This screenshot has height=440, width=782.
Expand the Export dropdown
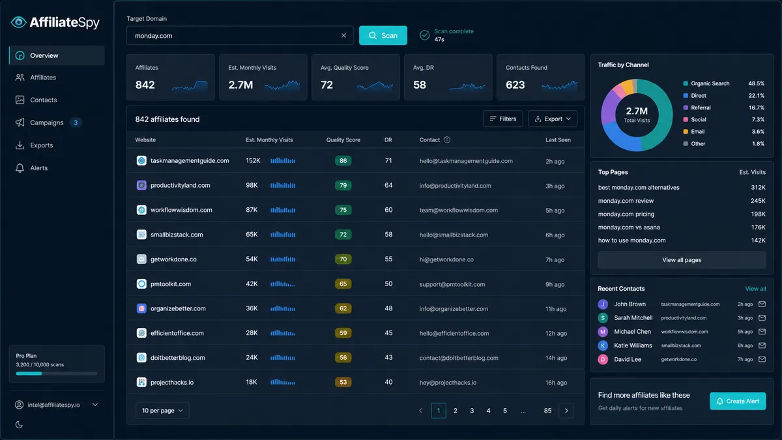(x=553, y=119)
